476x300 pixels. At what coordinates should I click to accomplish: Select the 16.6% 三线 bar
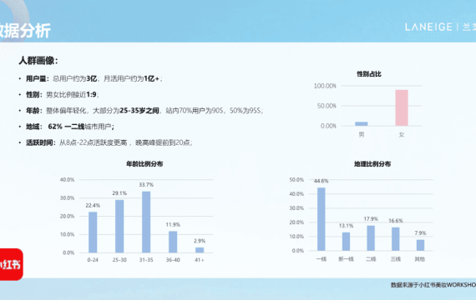coord(396,239)
